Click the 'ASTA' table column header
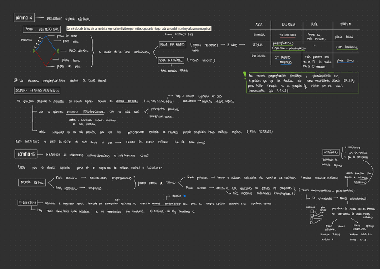The height and width of the screenshot is (269, 380). [x=259, y=24]
